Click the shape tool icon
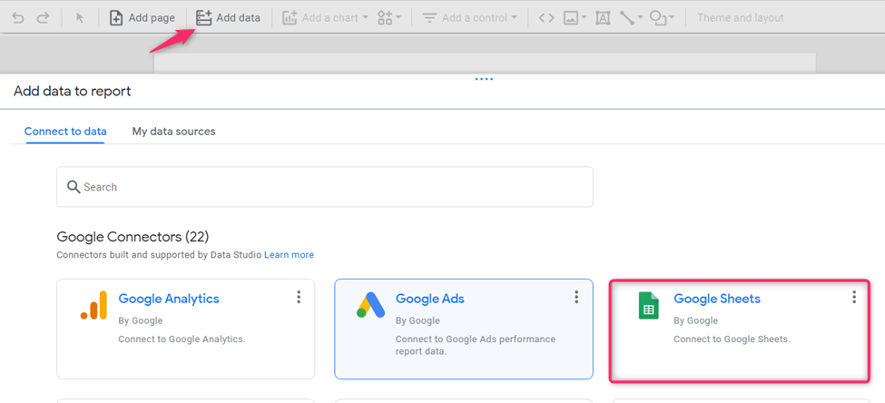This screenshot has width=885, height=403. 657,18
